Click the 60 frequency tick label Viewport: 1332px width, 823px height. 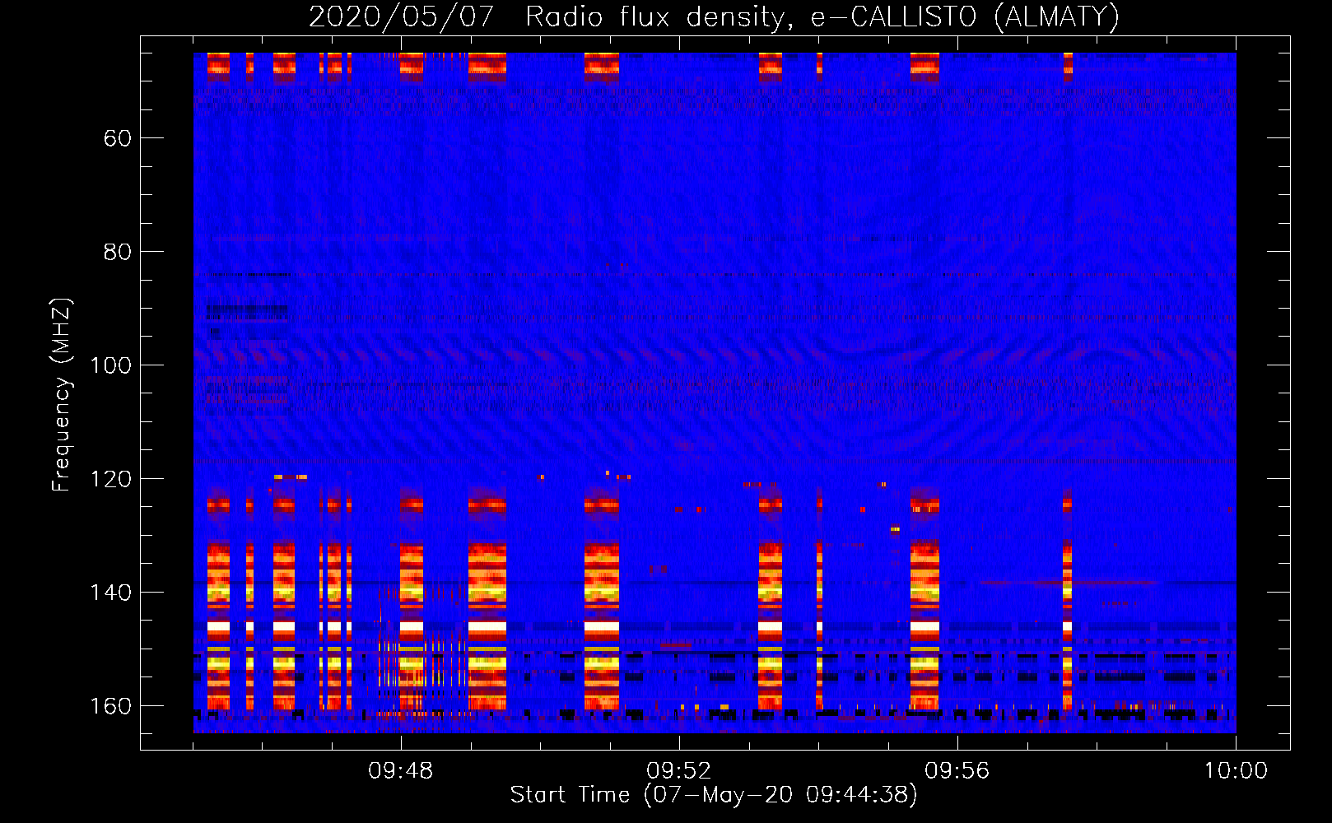pyautogui.click(x=118, y=138)
